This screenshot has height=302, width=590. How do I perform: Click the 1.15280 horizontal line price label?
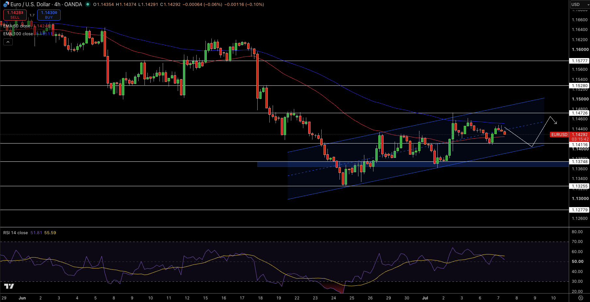tap(580, 86)
